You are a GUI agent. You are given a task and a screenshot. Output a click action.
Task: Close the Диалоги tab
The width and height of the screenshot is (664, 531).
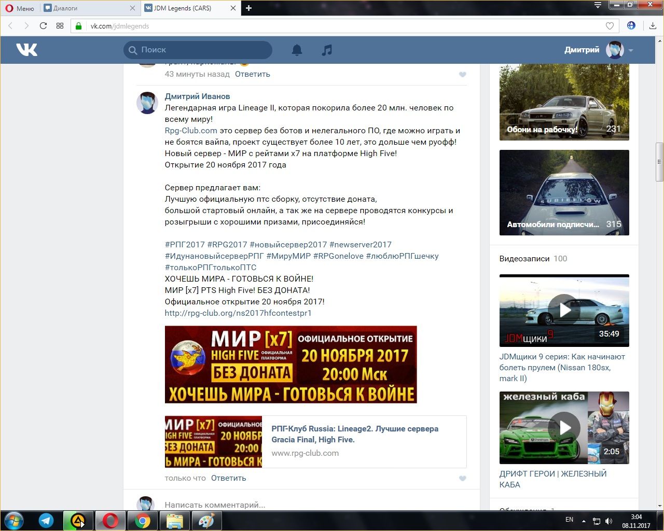(132, 8)
